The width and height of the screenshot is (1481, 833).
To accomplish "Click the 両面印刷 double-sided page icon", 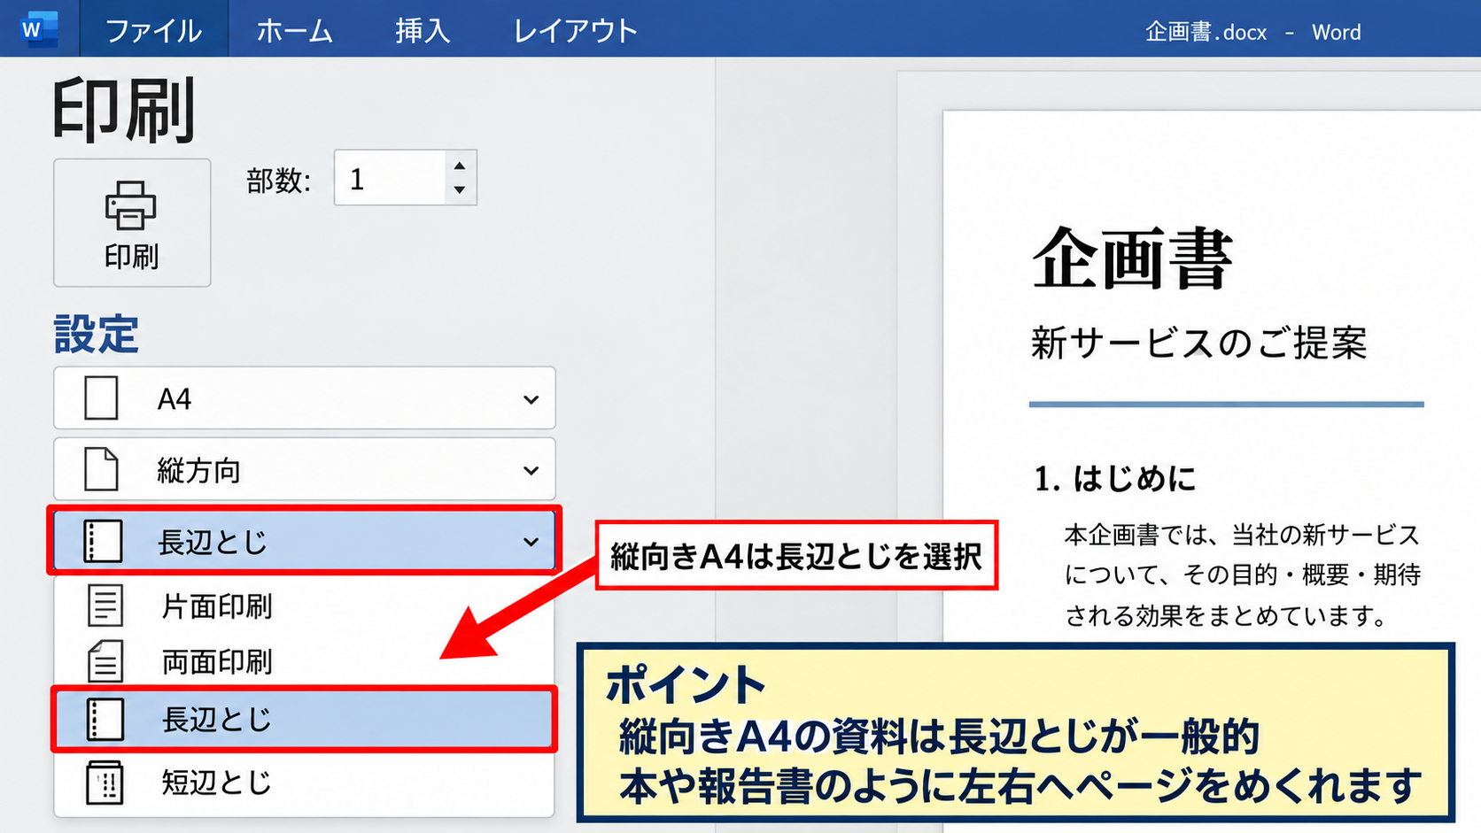I will pos(105,661).
